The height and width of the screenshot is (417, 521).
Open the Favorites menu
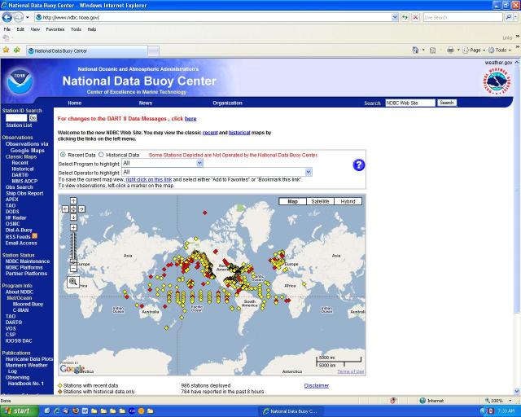[55, 29]
